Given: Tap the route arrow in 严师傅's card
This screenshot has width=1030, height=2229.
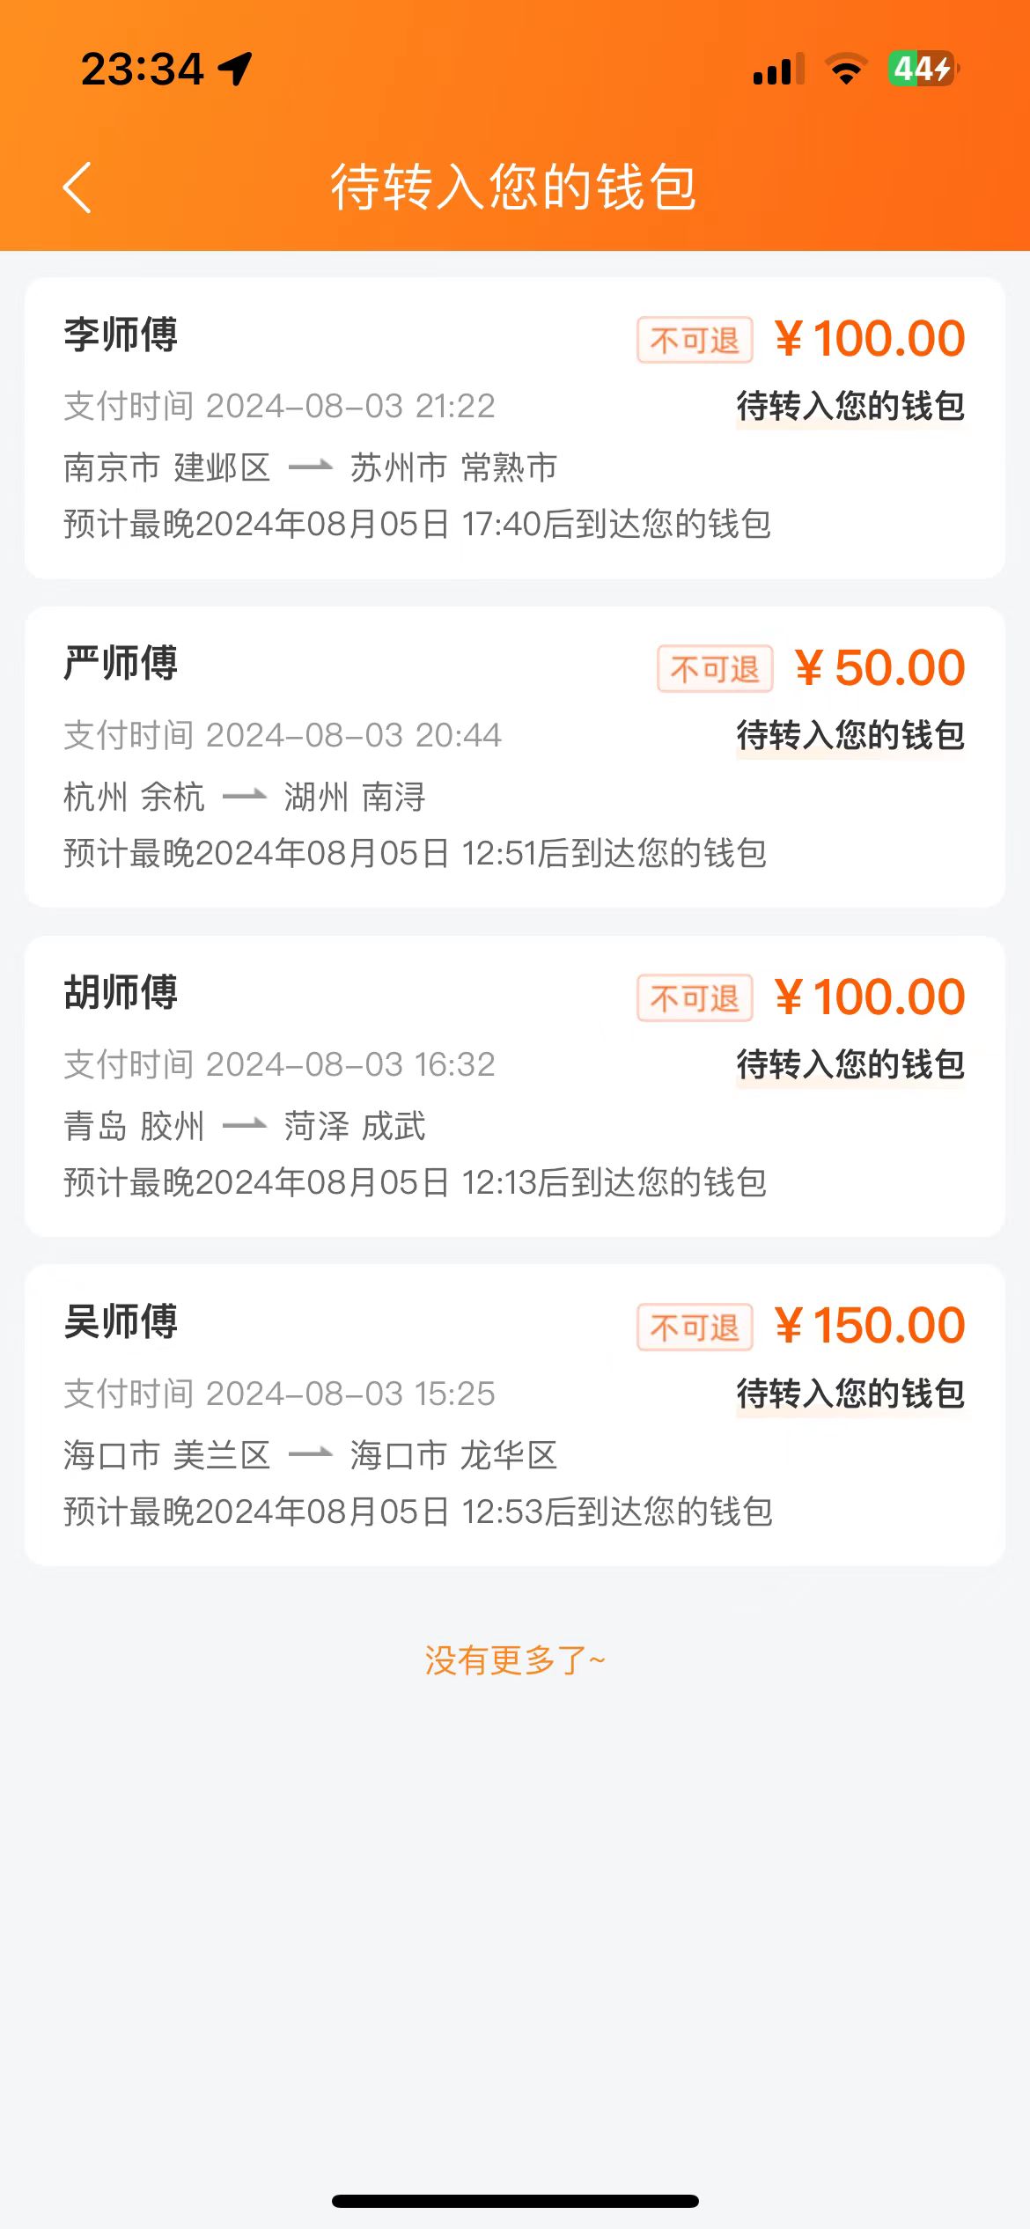Looking at the screenshot, I should (244, 797).
